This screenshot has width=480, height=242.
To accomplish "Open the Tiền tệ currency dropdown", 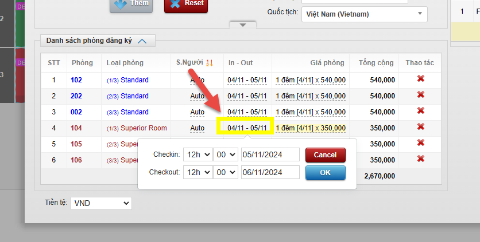I will [102, 203].
